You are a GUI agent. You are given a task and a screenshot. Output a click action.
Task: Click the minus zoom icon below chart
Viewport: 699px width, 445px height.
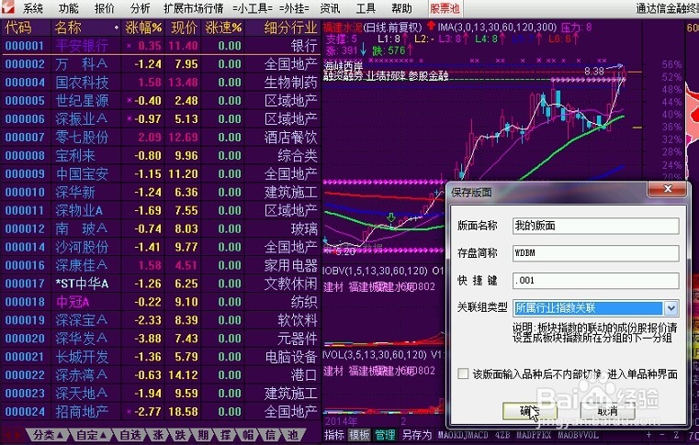pyautogui.click(x=663, y=435)
